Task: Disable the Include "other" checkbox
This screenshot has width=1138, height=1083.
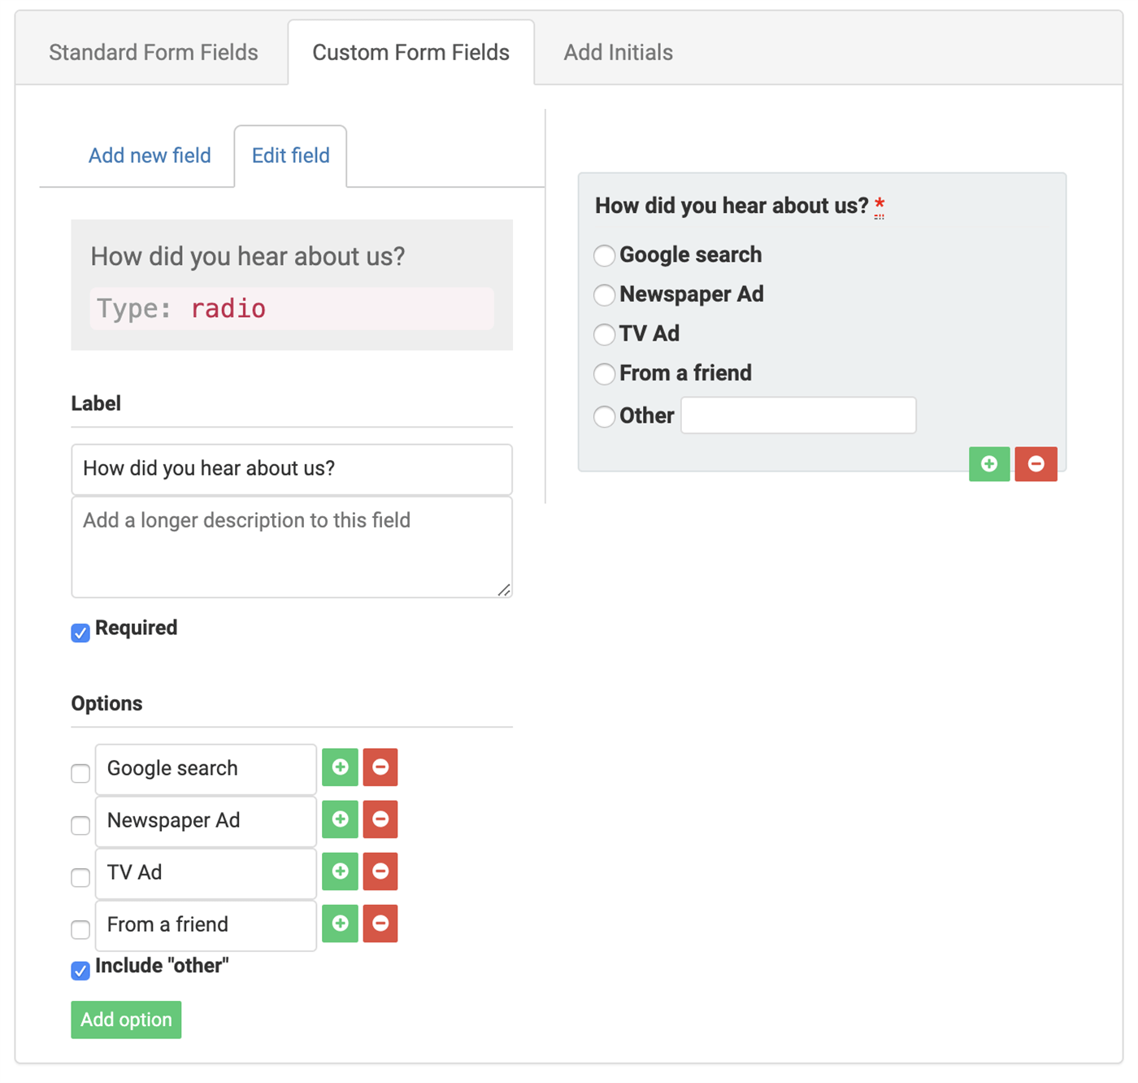Action: coord(80,971)
